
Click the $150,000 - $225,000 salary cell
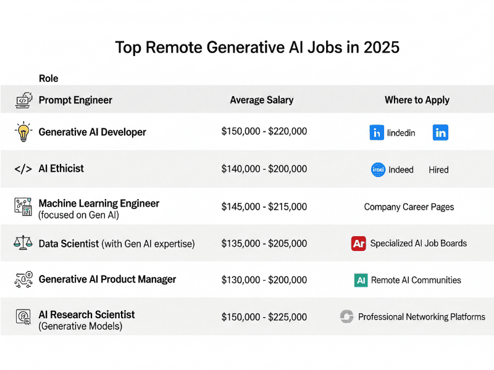click(264, 317)
